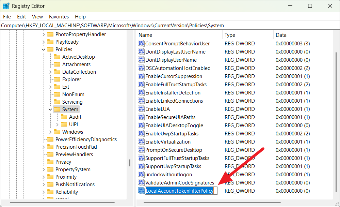340x207 pixels.
Task: Select the Proximity key in tree
Action: tap(66, 177)
